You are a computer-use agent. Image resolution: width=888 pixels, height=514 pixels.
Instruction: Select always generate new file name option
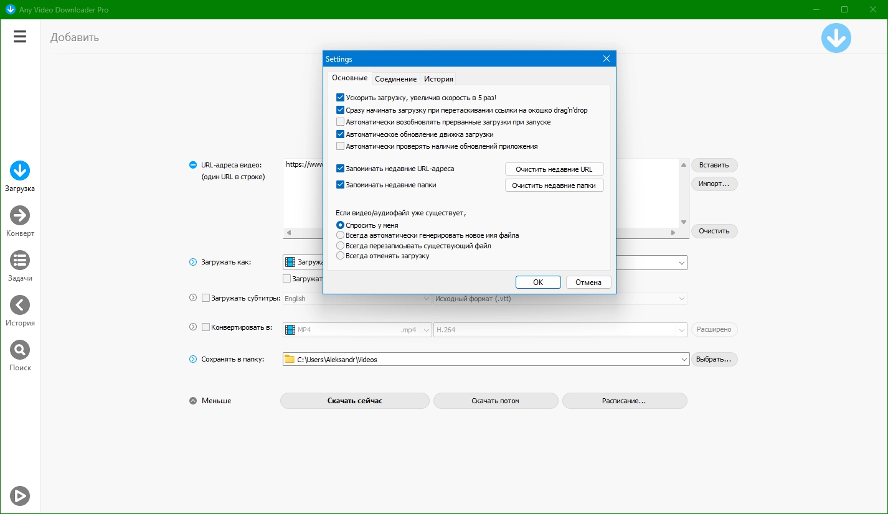(340, 235)
